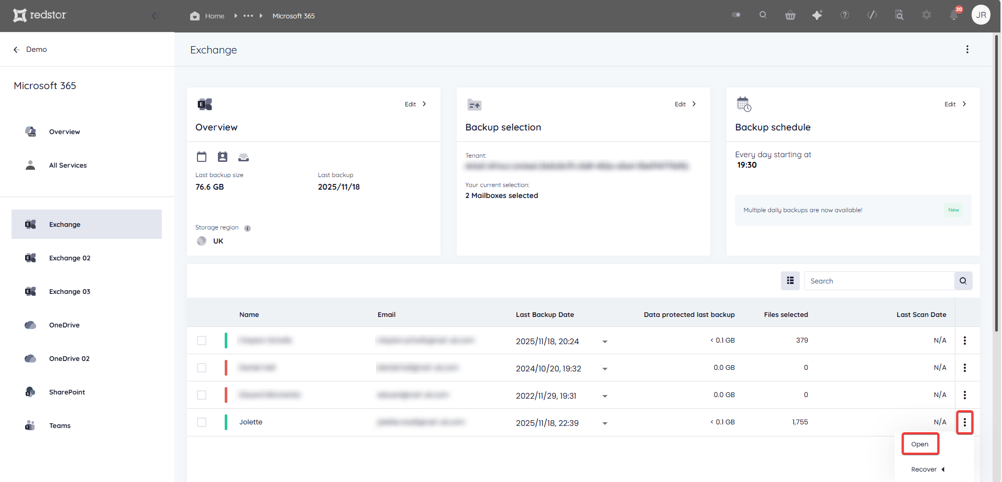Viewport: 1002px width, 482px height.
Task: Click the three-dot menu in the Jolette row
Action: (x=965, y=422)
